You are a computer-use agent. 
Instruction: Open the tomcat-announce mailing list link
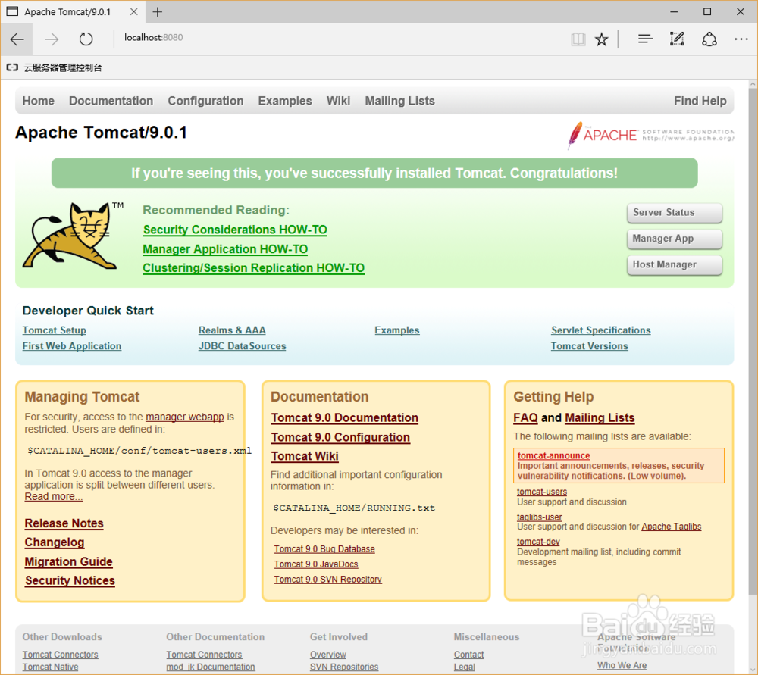click(553, 455)
